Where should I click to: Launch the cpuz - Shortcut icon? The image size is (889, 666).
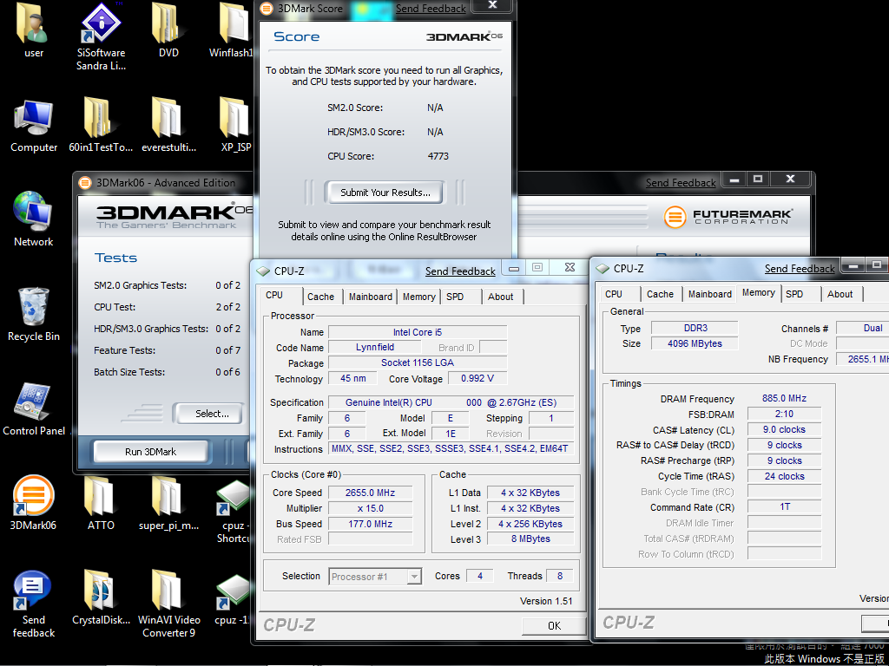click(x=233, y=511)
